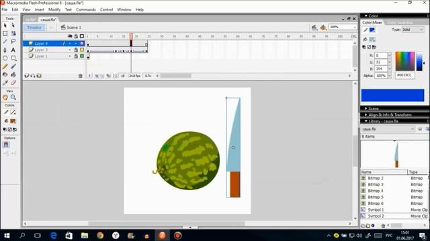Click the Delete Layer trash icon
Viewport: 430px width, 241px height.
tap(81, 76)
